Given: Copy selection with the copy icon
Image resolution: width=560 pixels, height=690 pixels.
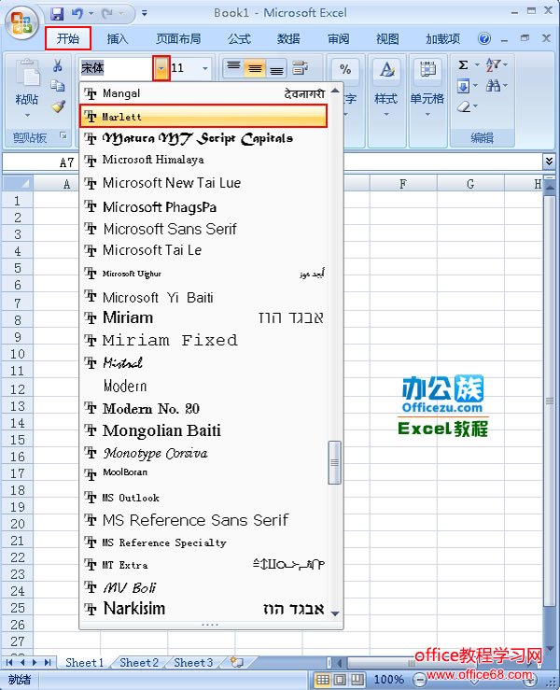Looking at the screenshot, I should [58, 85].
